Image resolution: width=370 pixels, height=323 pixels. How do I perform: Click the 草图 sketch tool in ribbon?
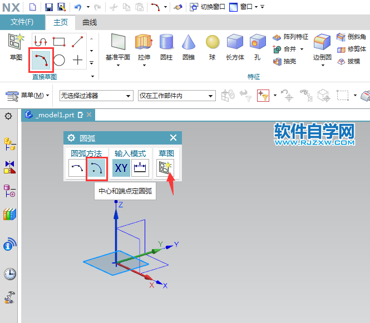(x=16, y=47)
